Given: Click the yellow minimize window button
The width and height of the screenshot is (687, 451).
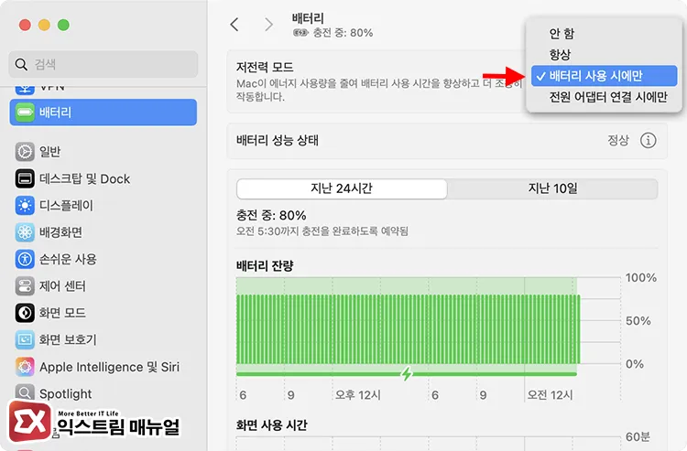Looking at the screenshot, I should 44,25.
